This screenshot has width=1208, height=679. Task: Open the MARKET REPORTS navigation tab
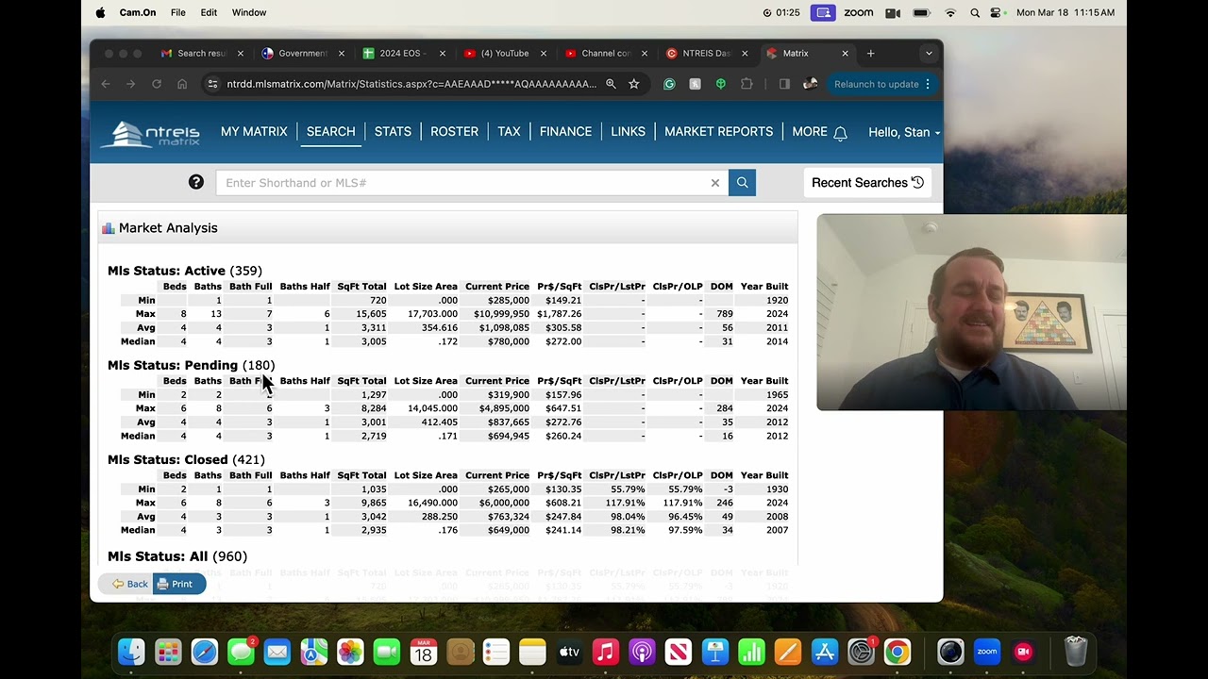pos(718,132)
